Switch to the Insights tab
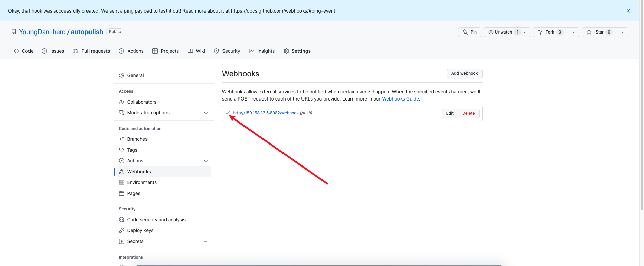This screenshot has height=266, width=644. tap(262, 51)
